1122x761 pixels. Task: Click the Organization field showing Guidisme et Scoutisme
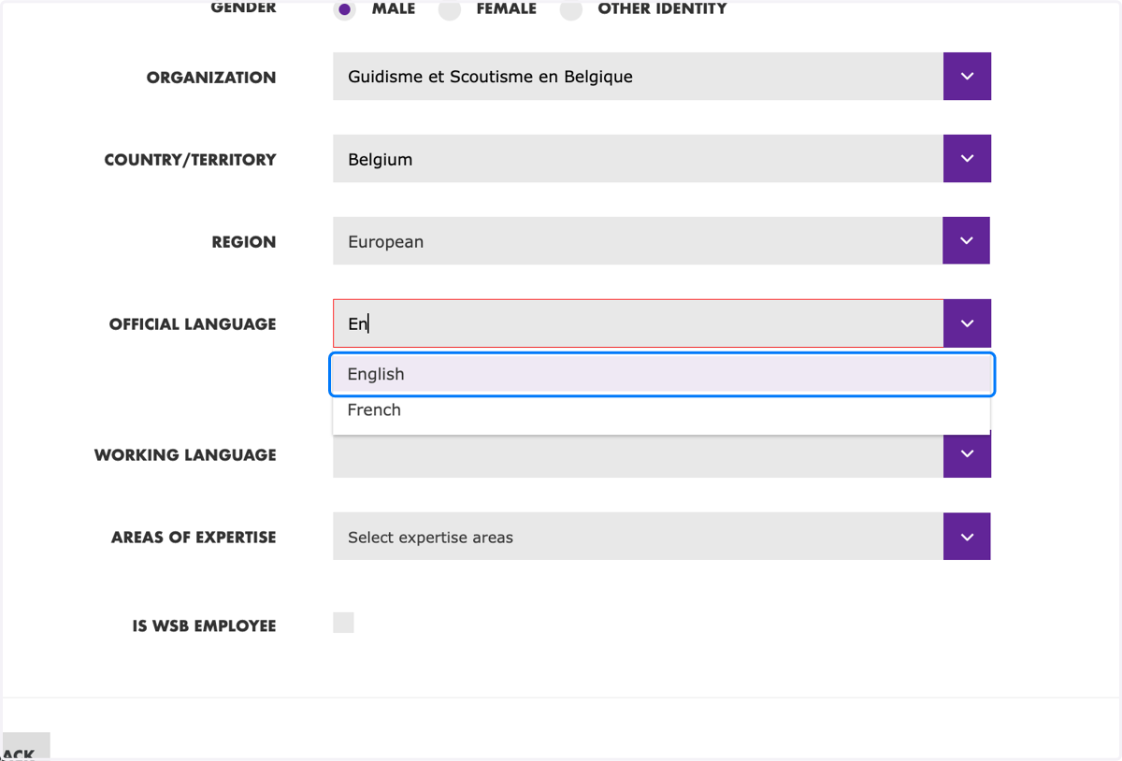pos(638,77)
